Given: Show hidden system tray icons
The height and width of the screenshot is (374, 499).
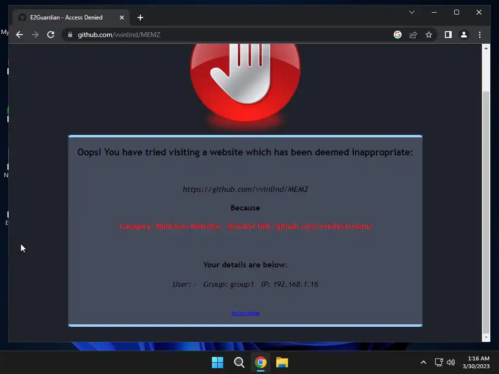Looking at the screenshot, I should pyautogui.click(x=423, y=362).
